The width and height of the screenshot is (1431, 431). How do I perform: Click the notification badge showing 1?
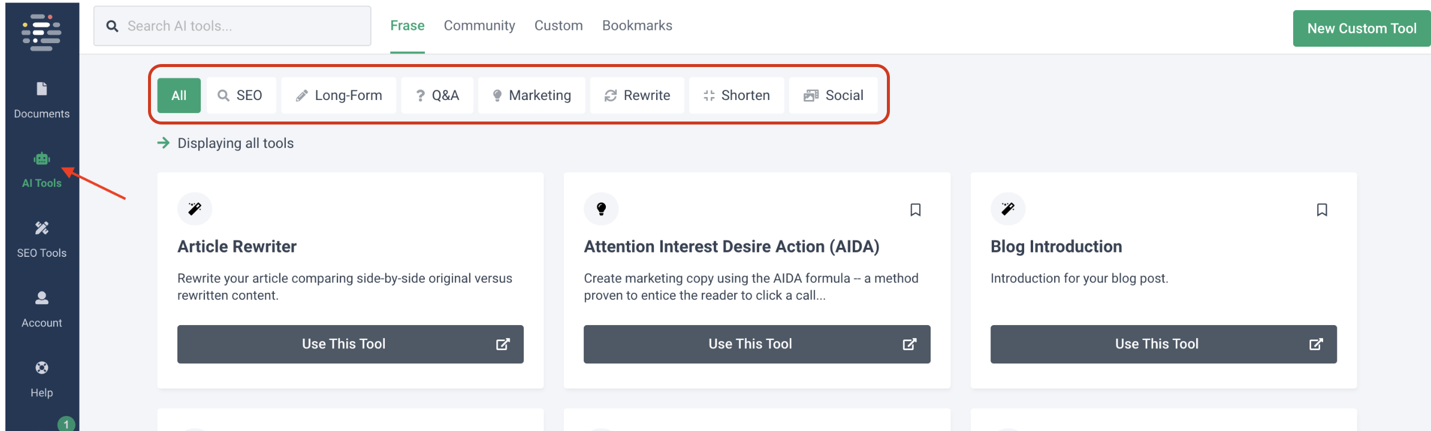tap(66, 424)
